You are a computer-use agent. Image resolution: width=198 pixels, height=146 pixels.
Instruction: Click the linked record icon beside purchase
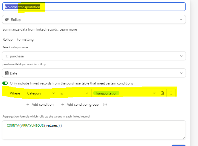[x=7, y=56]
